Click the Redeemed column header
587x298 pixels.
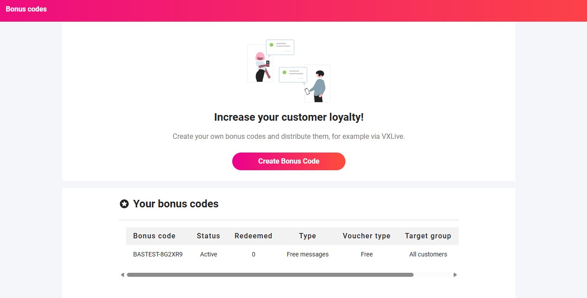(253, 236)
